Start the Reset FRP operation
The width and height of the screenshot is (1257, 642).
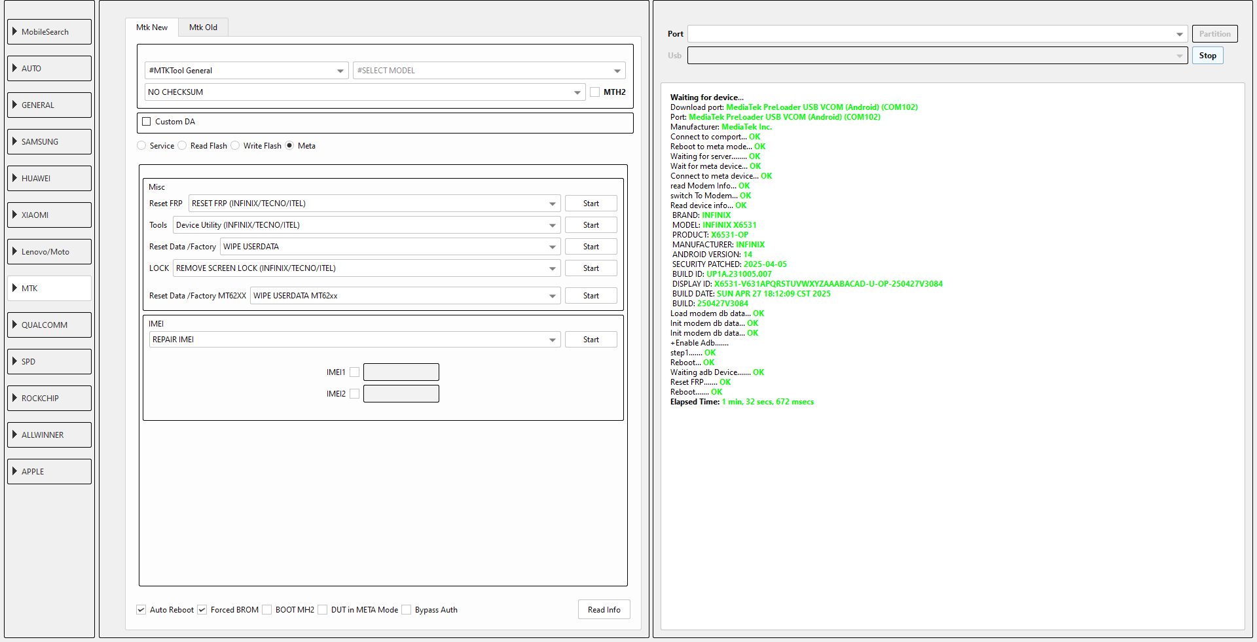tap(591, 203)
